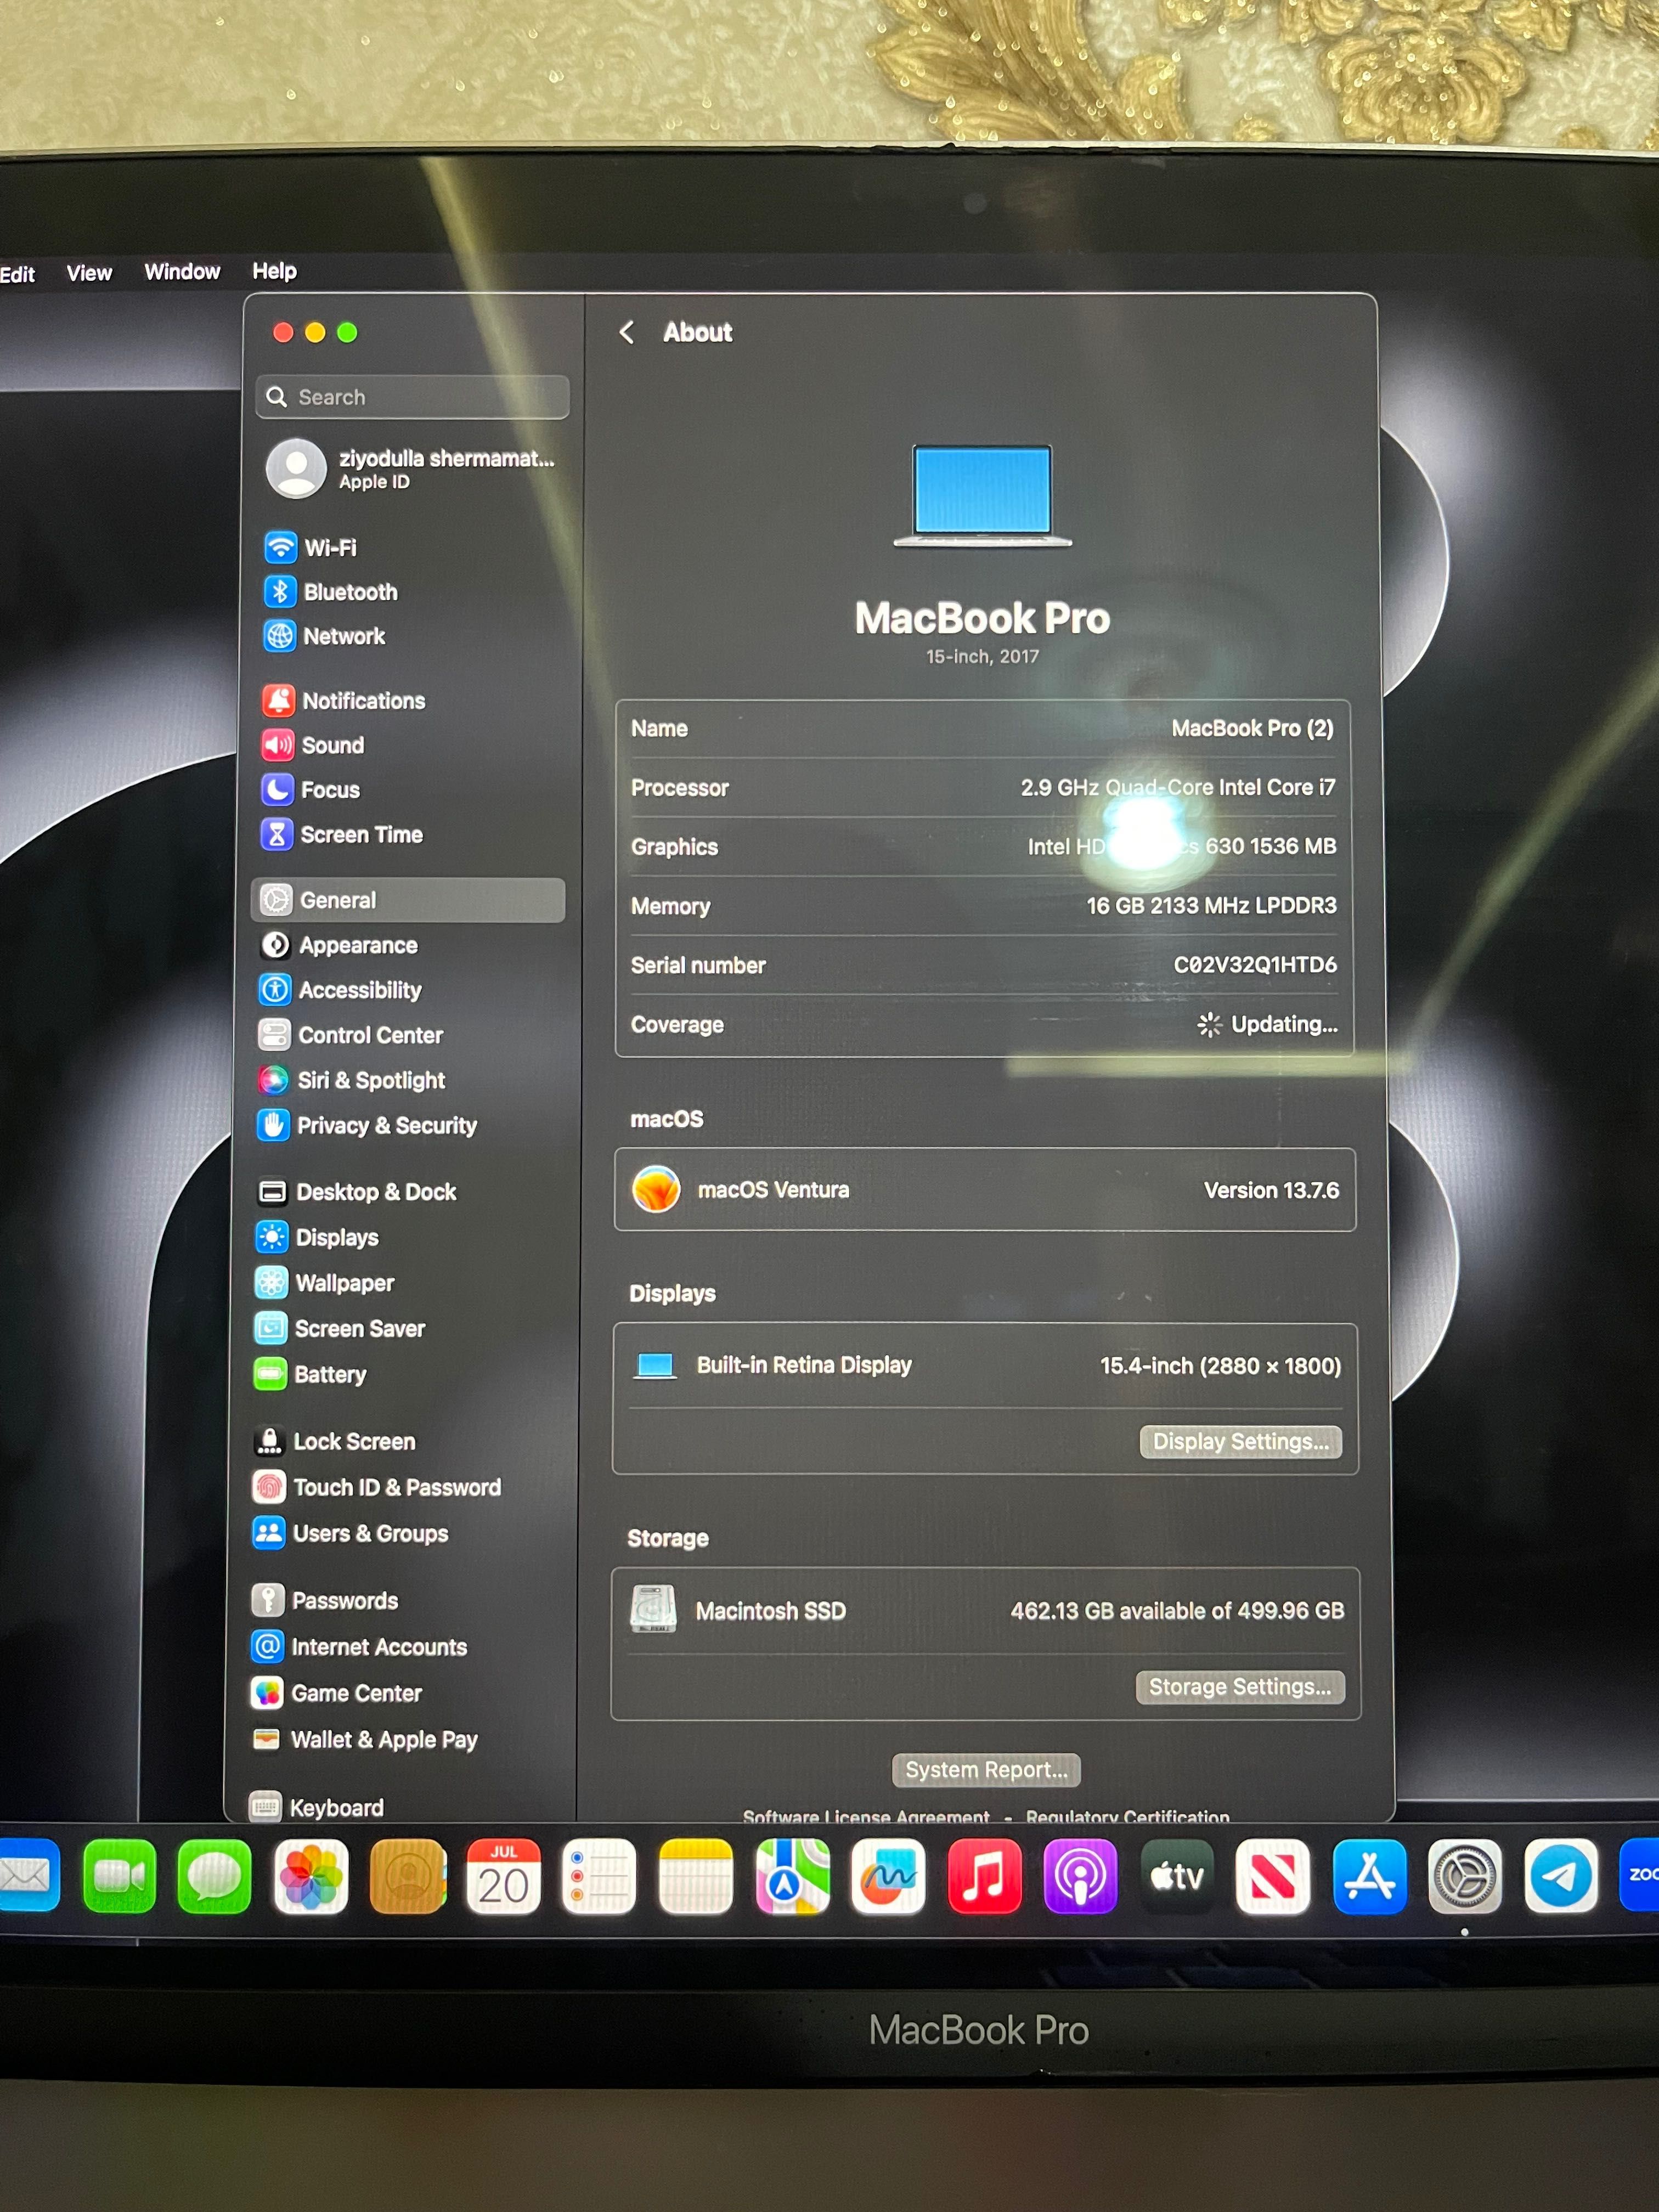Click the serial number C02V32Q1HTD6
The width and height of the screenshot is (1659, 2212).
[1255, 965]
